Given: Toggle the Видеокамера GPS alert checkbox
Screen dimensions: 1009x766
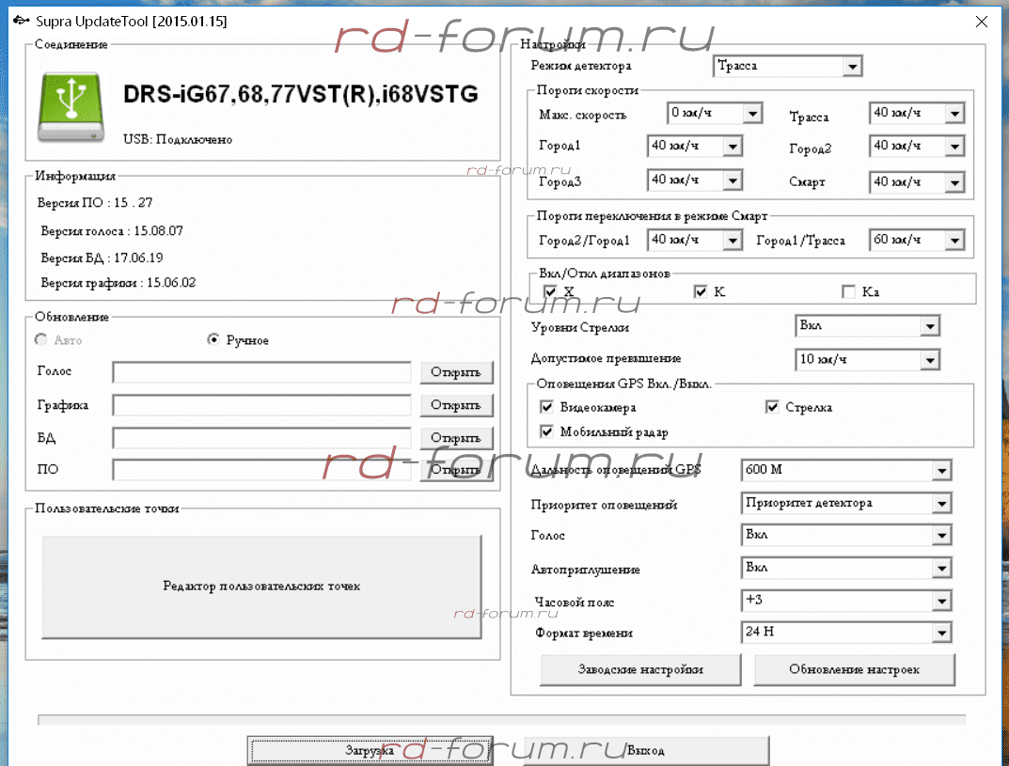Looking at the screenshot, I should pos(547,406).
